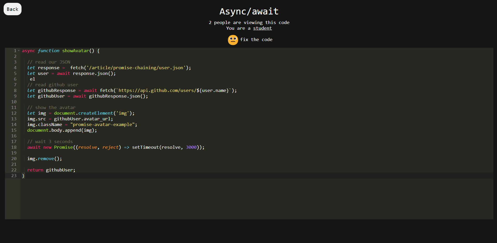Click the closing brace on line 23
The height and width of the screenshot is (243, 497).
coord(23,176)
